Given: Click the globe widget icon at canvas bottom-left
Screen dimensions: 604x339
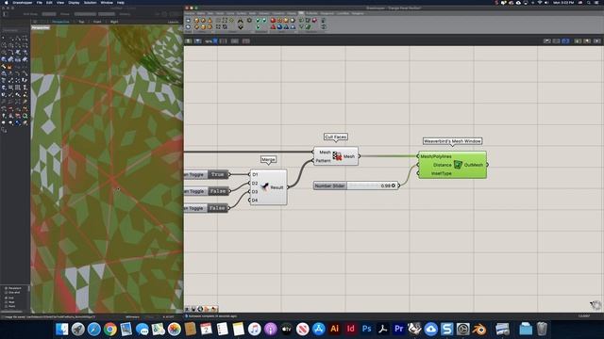Looking at the screenshot, I should pos(200,309).
